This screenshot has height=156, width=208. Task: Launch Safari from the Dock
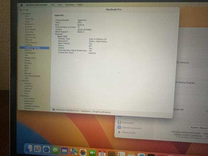(46, 149)
